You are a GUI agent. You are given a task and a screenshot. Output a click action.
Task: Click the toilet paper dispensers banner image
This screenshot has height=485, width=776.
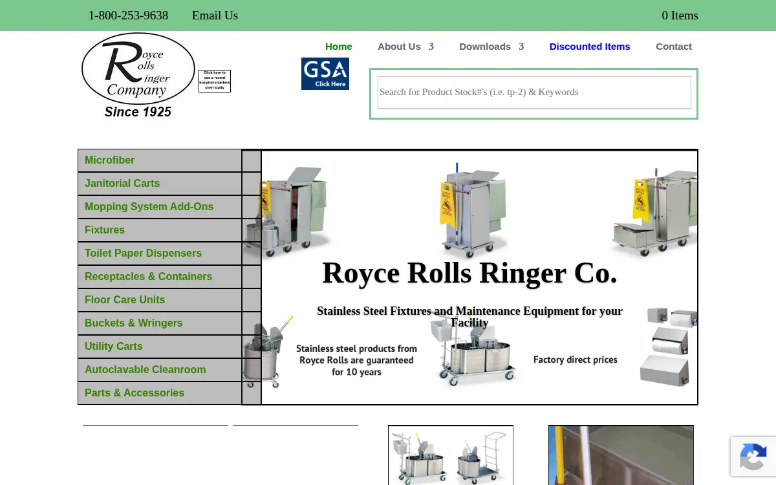(x=668, y=347)
